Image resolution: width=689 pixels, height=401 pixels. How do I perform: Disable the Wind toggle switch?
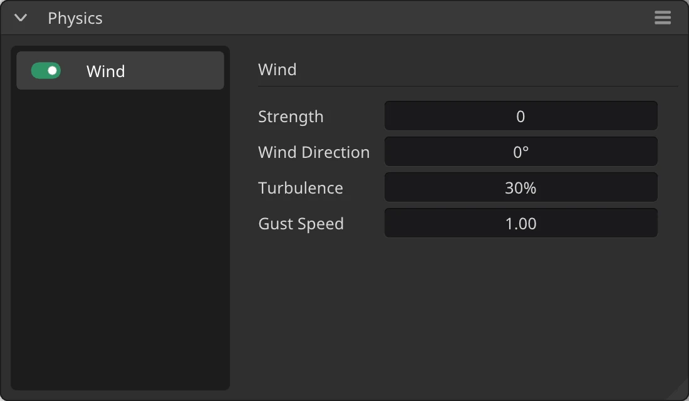tap(46, 71)
